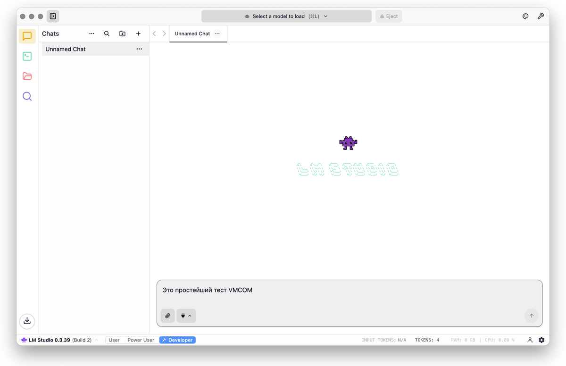
Task: Start a new chat with plus icon
Action: pyautogui.click(x=138, y=33)
